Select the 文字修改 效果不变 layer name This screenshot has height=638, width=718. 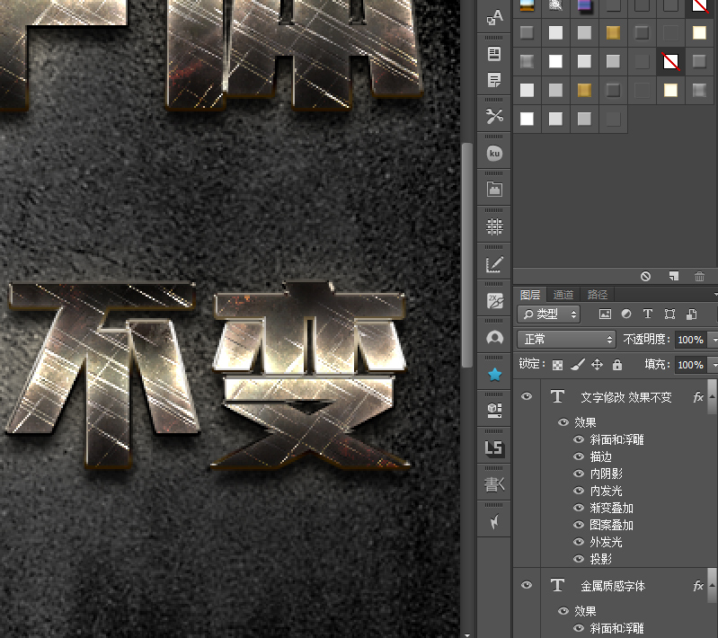click(x=626, y=397)
